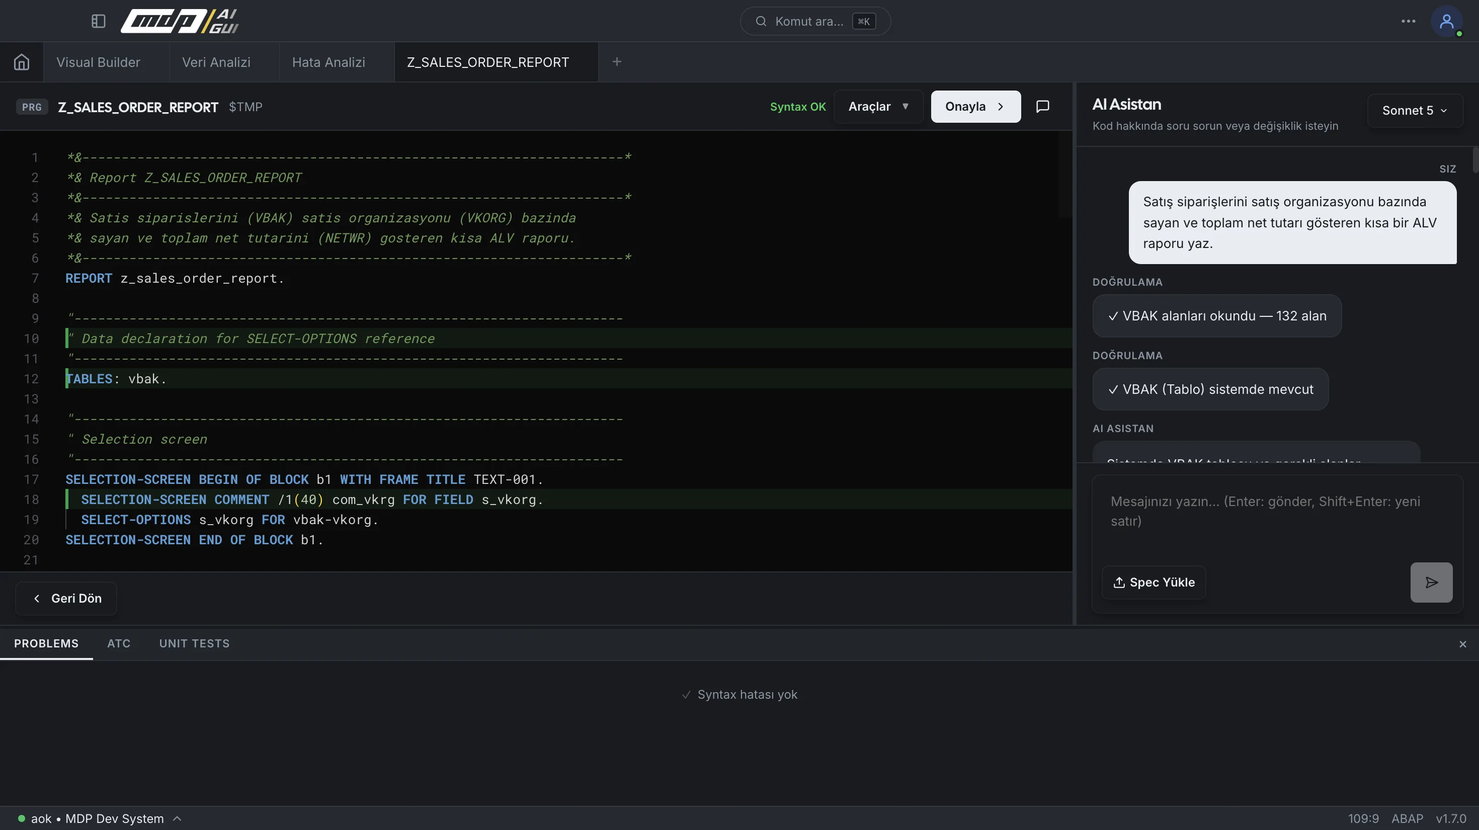1479x830 pixels.
Task: Click the MDP AI GUI logo
Action: 179,21
